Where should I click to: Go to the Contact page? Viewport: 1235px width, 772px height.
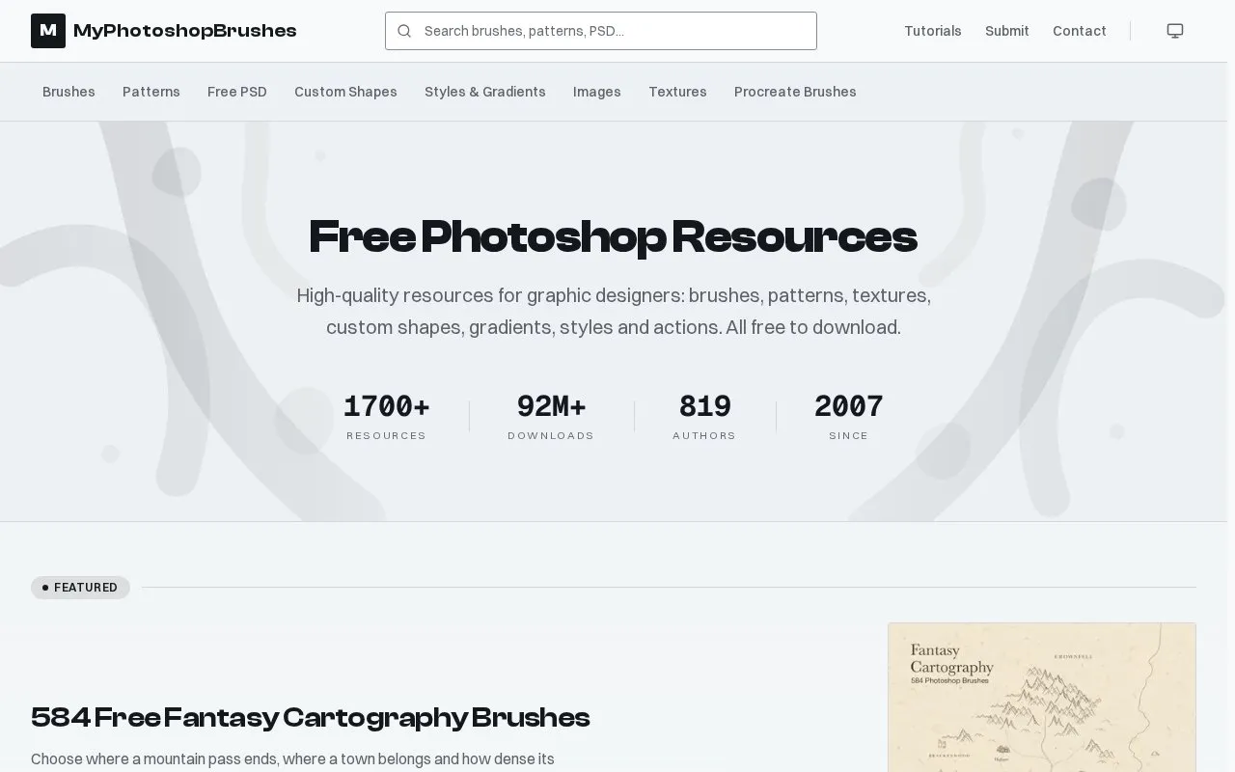click(x=1080, y=31)
